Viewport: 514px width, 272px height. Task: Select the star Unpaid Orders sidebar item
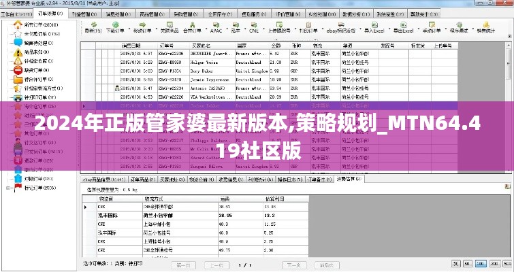(37, 34)
